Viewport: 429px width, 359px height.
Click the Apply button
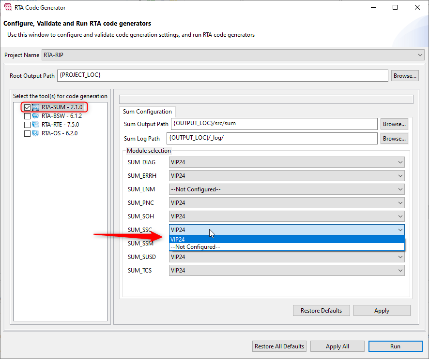coord(382,311)
